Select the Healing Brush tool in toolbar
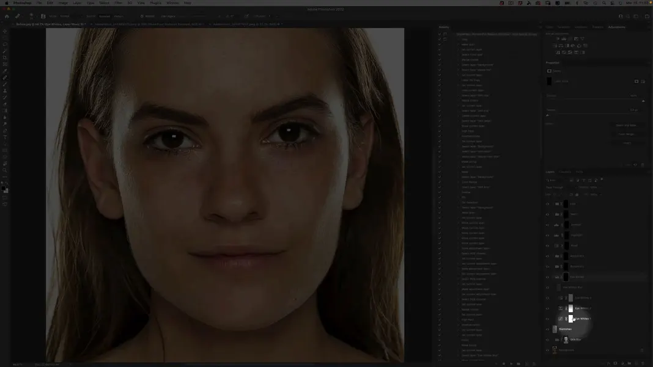Image resolution: width=653 pixels, height=367 pixels. click(x=5, y=78)
